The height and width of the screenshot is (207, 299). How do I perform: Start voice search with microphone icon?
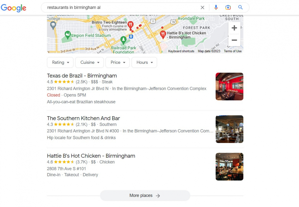pos(216,8)
